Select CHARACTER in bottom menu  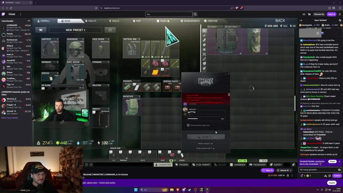[163, 165]
